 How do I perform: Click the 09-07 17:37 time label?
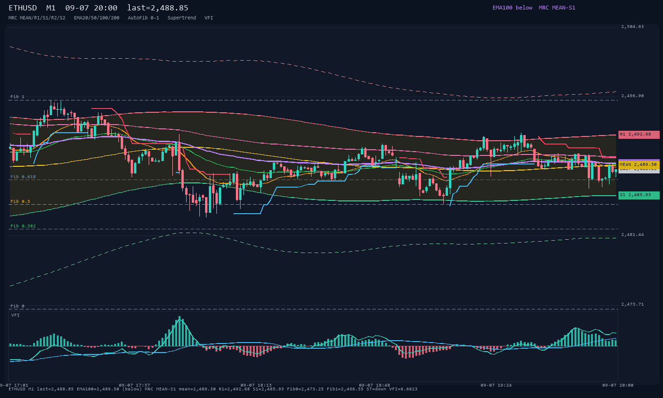(134, 385)
